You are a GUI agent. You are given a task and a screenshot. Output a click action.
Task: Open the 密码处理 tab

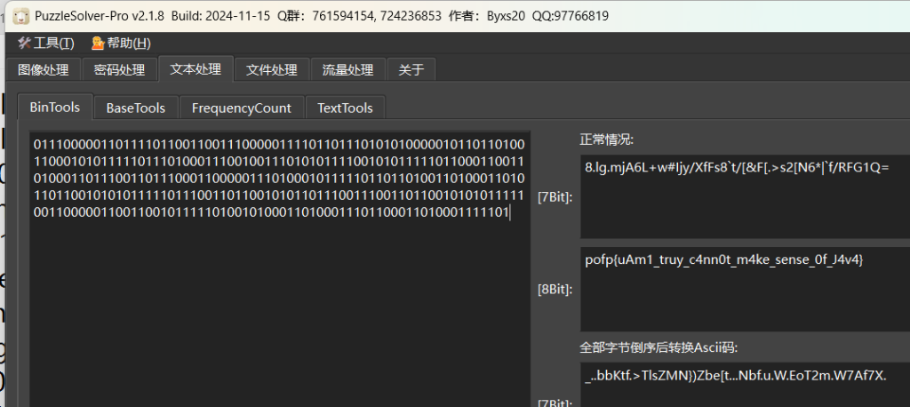[119, 70]
